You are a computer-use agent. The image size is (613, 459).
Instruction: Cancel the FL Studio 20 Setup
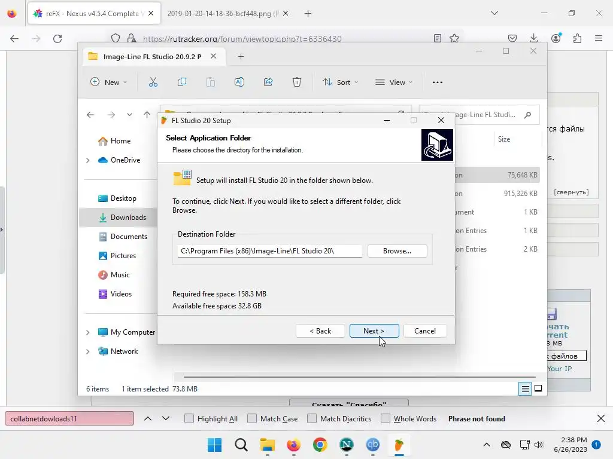point(425,331)
